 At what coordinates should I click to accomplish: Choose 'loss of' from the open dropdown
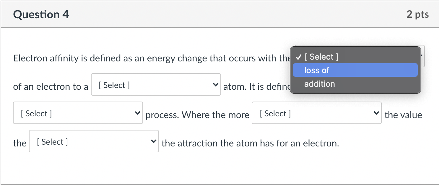tap(316, 70)
